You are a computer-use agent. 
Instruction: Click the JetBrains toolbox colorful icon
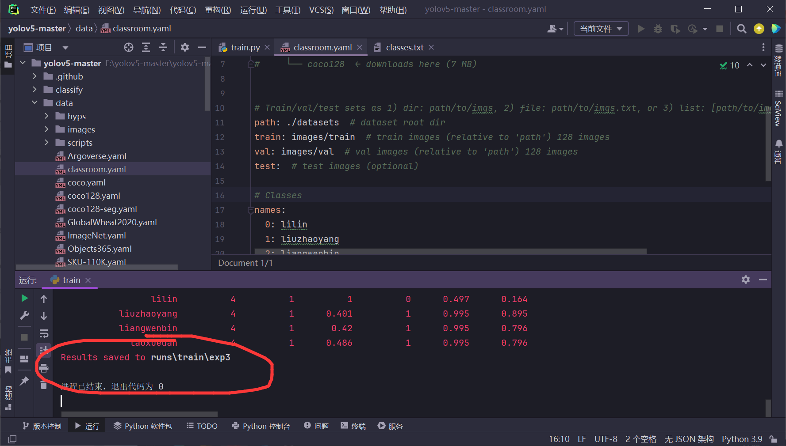click(776, 29)
